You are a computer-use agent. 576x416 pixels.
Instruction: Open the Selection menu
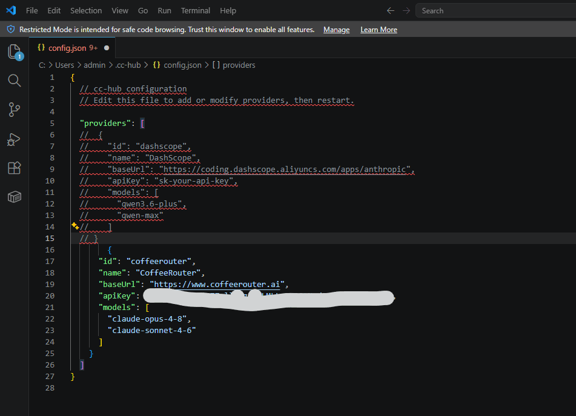coord(86,11)
